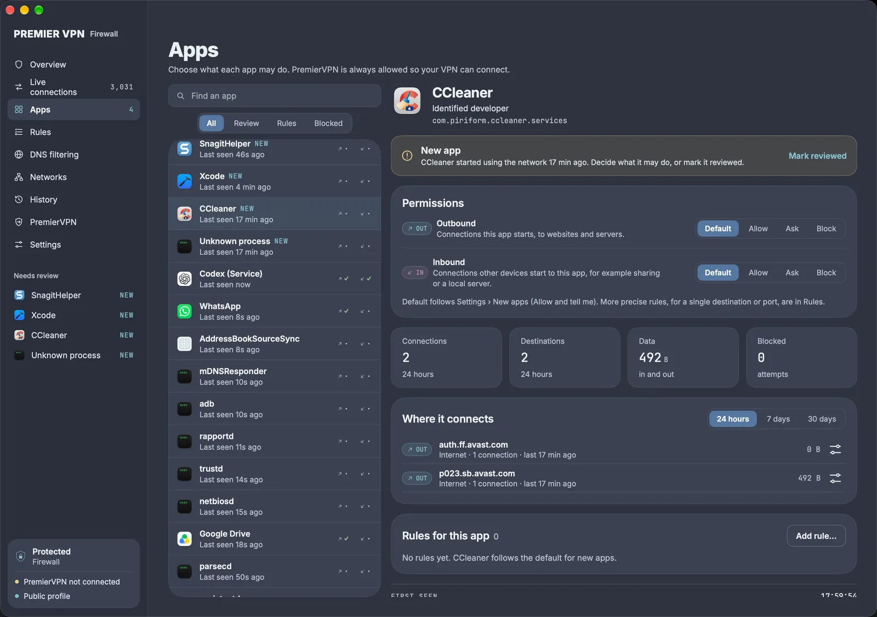Image resolution: width=877 pixels, height=617 pixels.
Task: Switch the app list to the Rules tab
Action: pos(287,123)
